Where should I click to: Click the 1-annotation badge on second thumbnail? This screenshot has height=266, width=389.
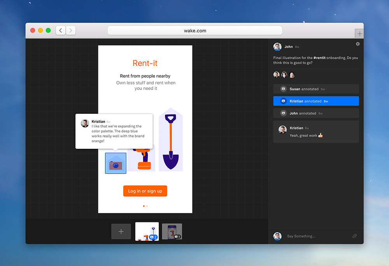177,237
